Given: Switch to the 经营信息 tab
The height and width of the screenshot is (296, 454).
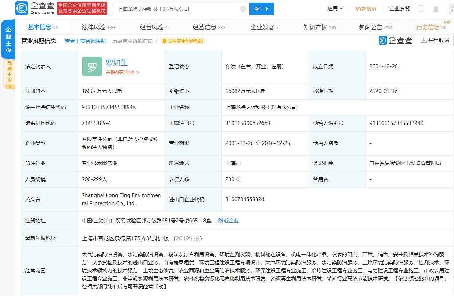Looking at the screenshot, I should [209, 27].
